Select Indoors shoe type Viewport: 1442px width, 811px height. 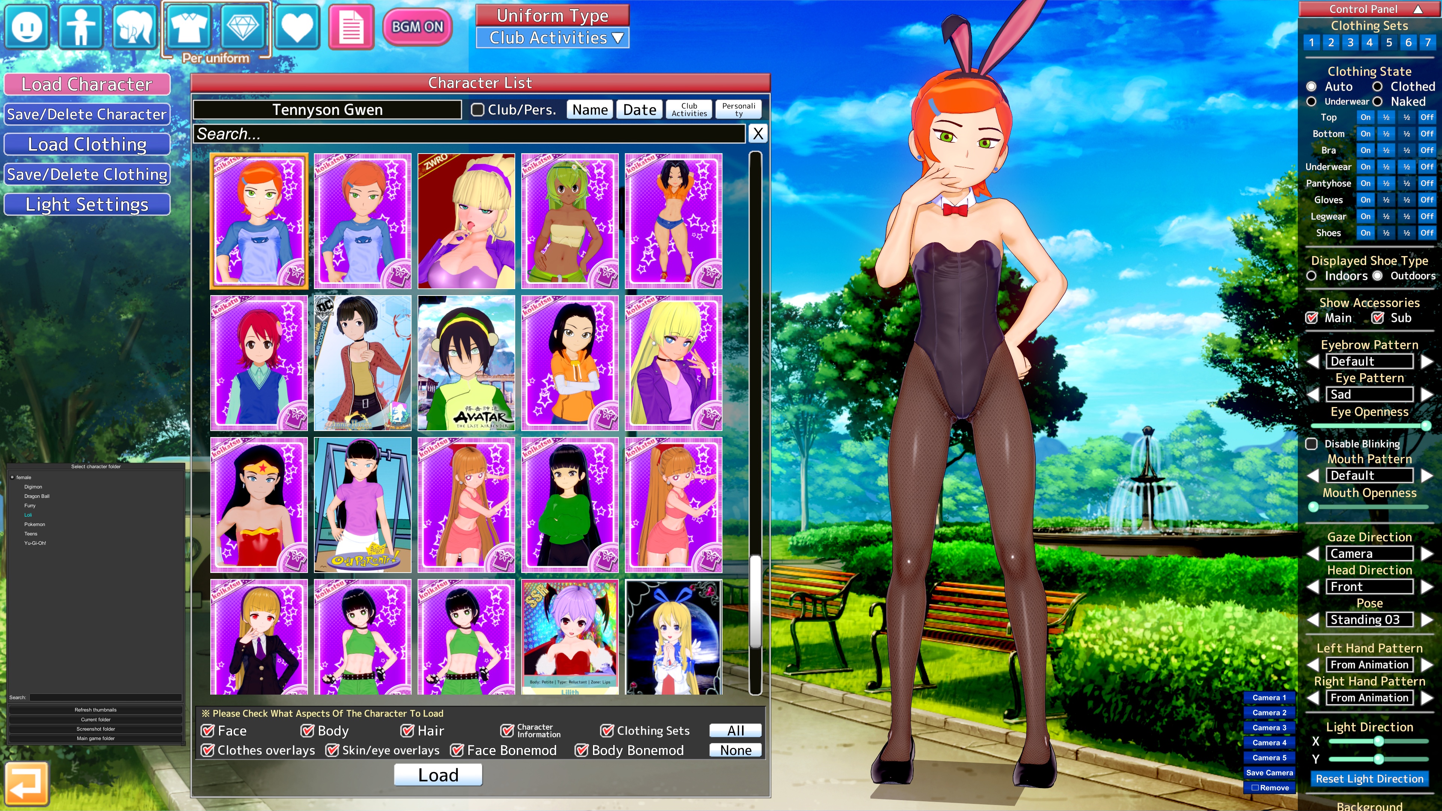1312,276
